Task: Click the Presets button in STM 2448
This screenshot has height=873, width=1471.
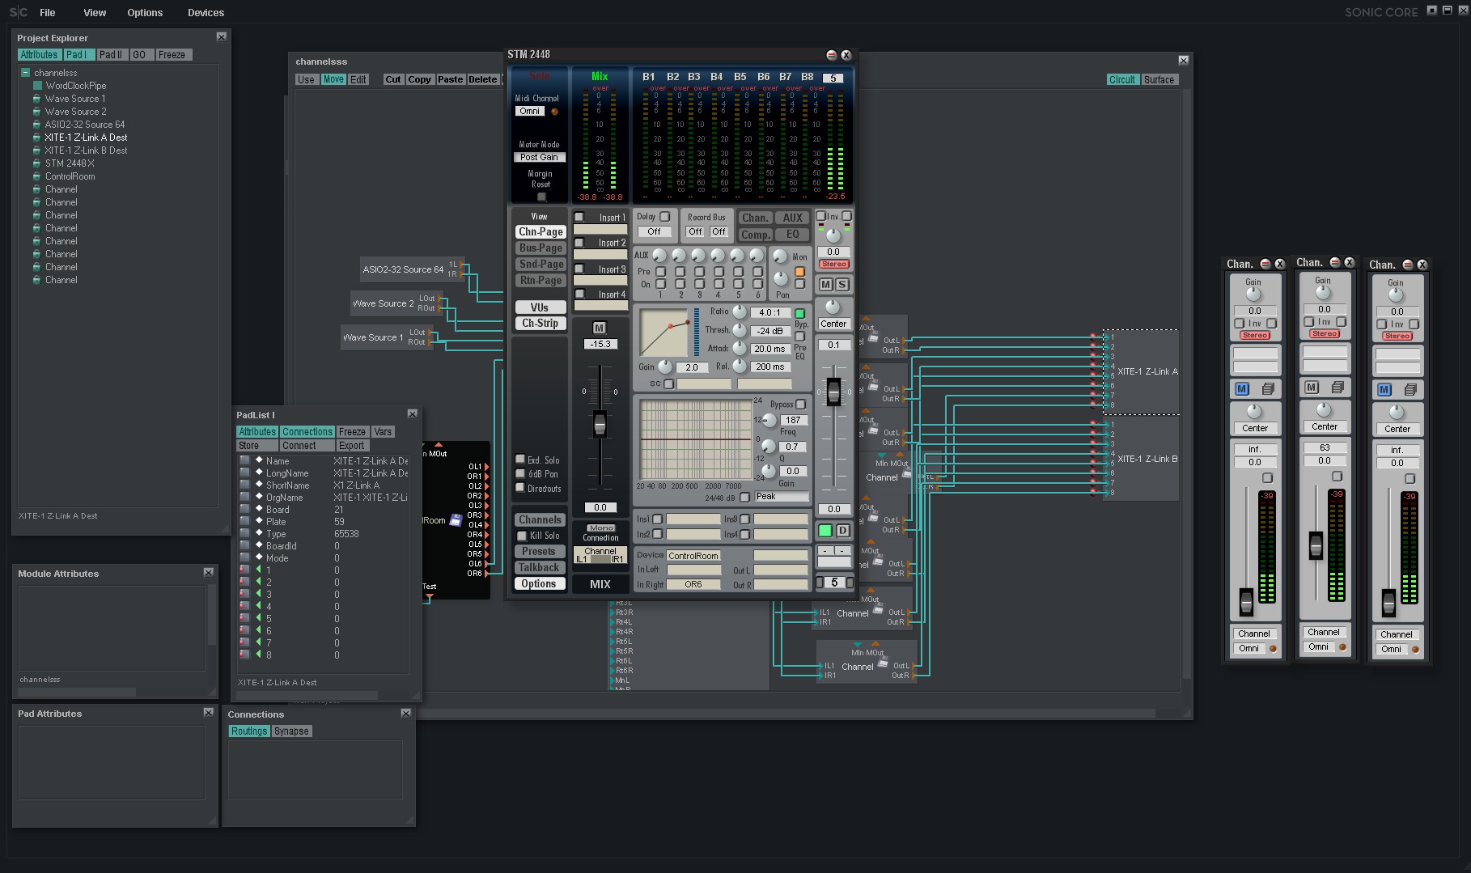Action: pyautogui.click(x=539, y=552)
